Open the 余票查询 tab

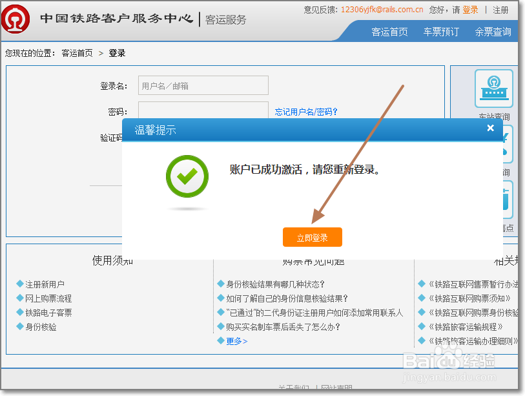(x=493, y=31)
